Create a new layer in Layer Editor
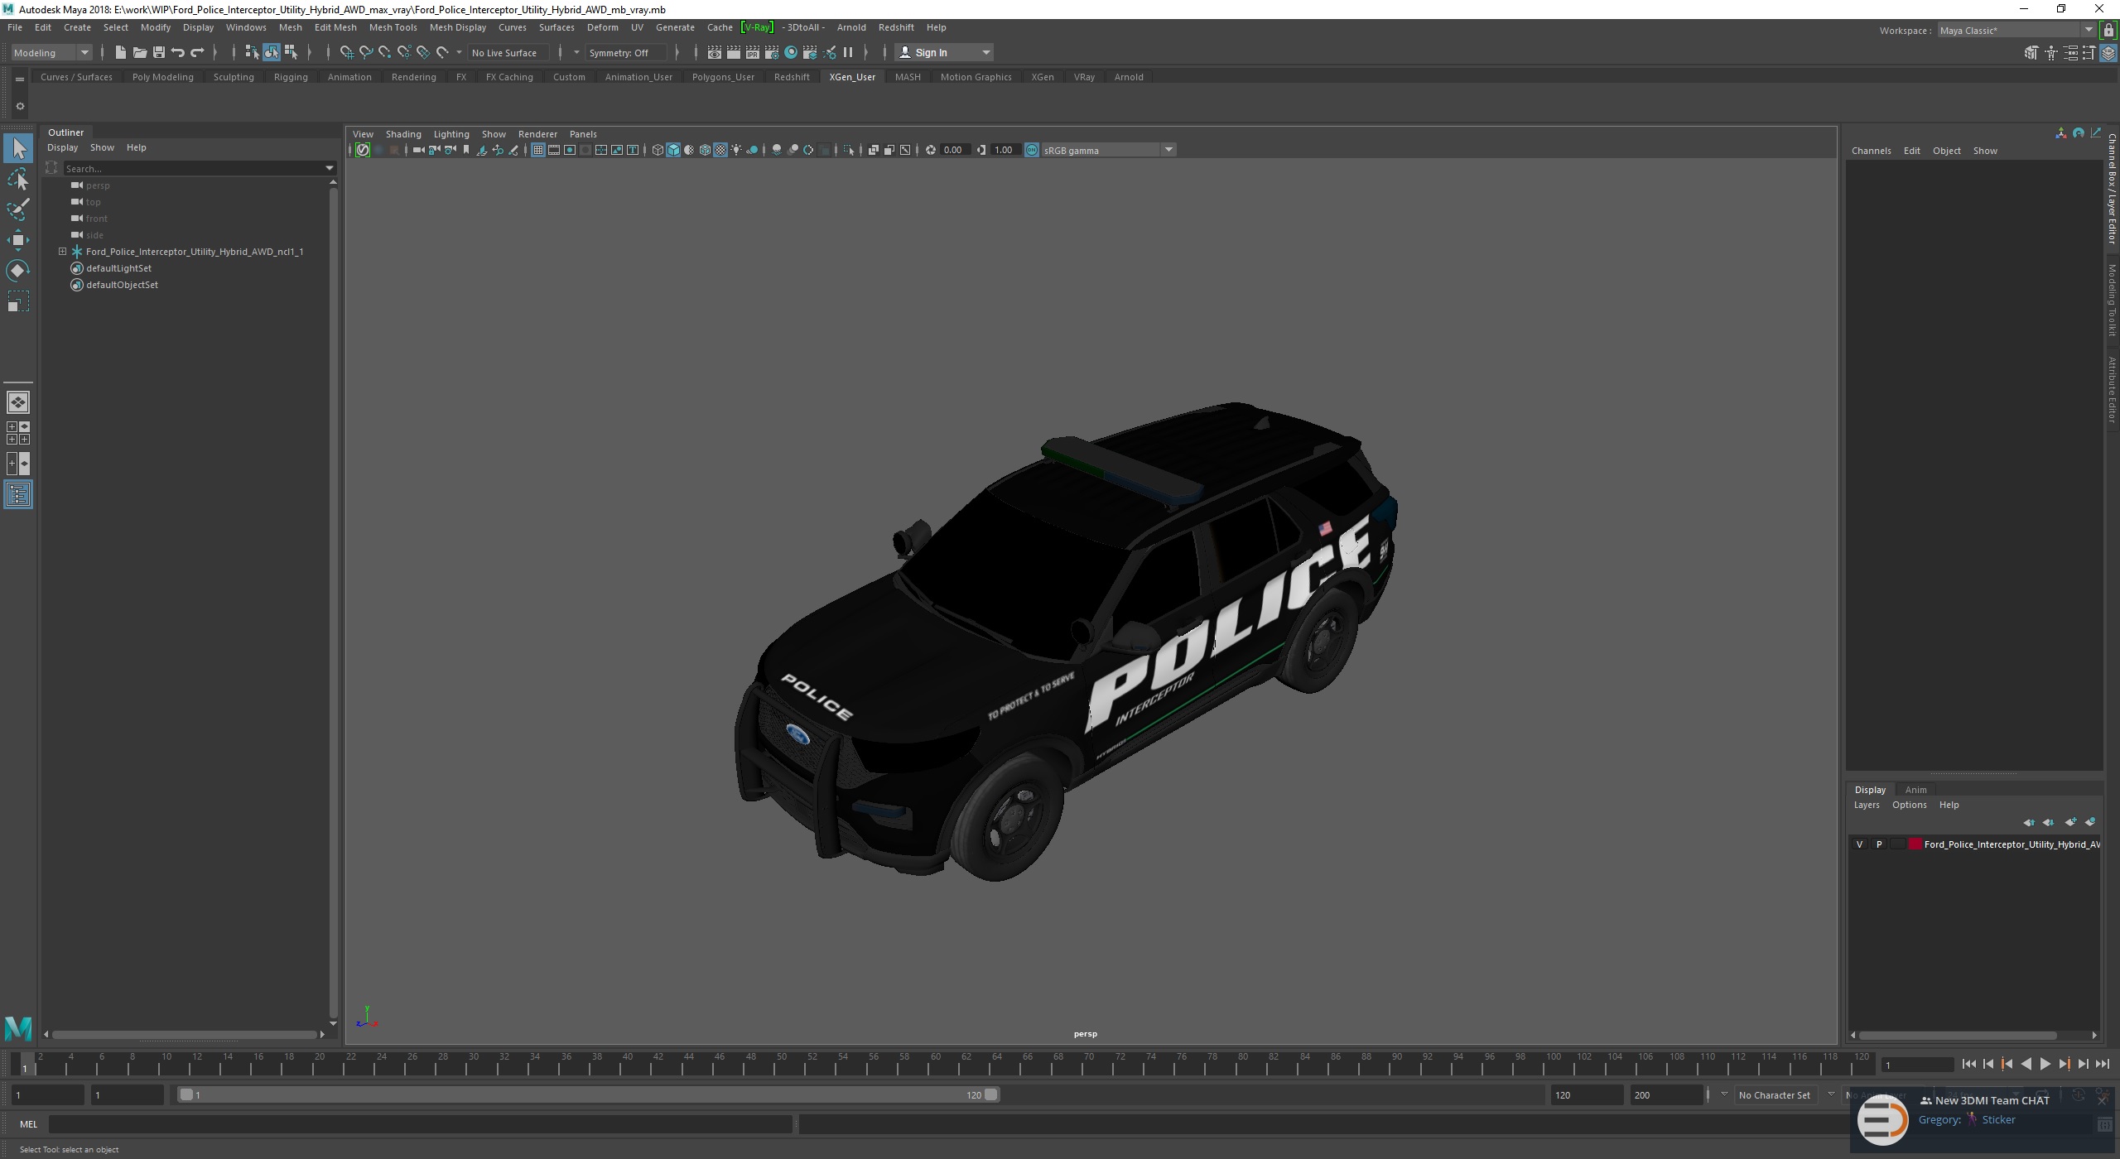2120x1159 pixels. (x=2070, y=822)
